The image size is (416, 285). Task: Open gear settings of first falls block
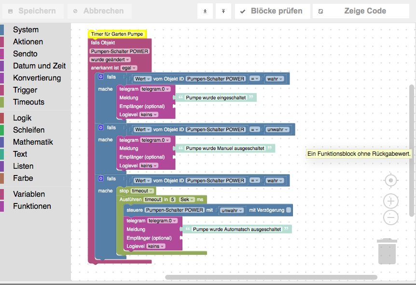coord(101,77)
